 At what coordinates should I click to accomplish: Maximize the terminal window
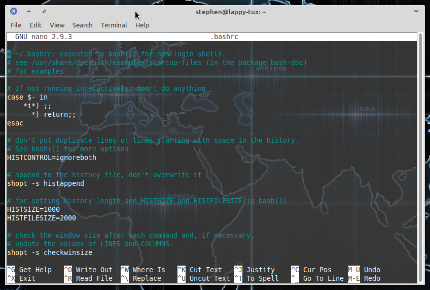click(44, 11)
